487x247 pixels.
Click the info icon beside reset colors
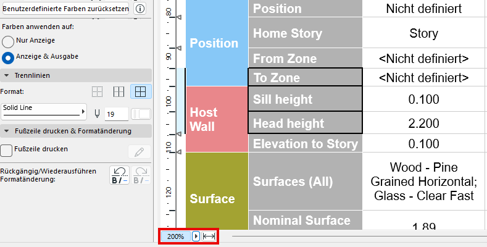click(x=140, y=9)
